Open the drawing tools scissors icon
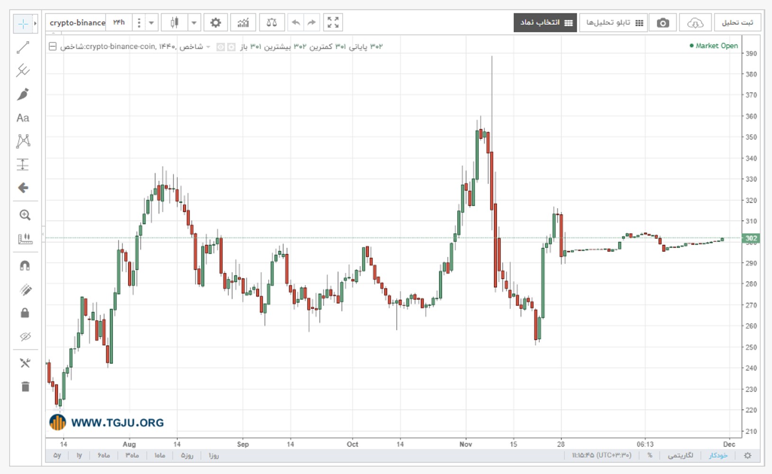This screenshot has height=474, width=772. (25, 363)
